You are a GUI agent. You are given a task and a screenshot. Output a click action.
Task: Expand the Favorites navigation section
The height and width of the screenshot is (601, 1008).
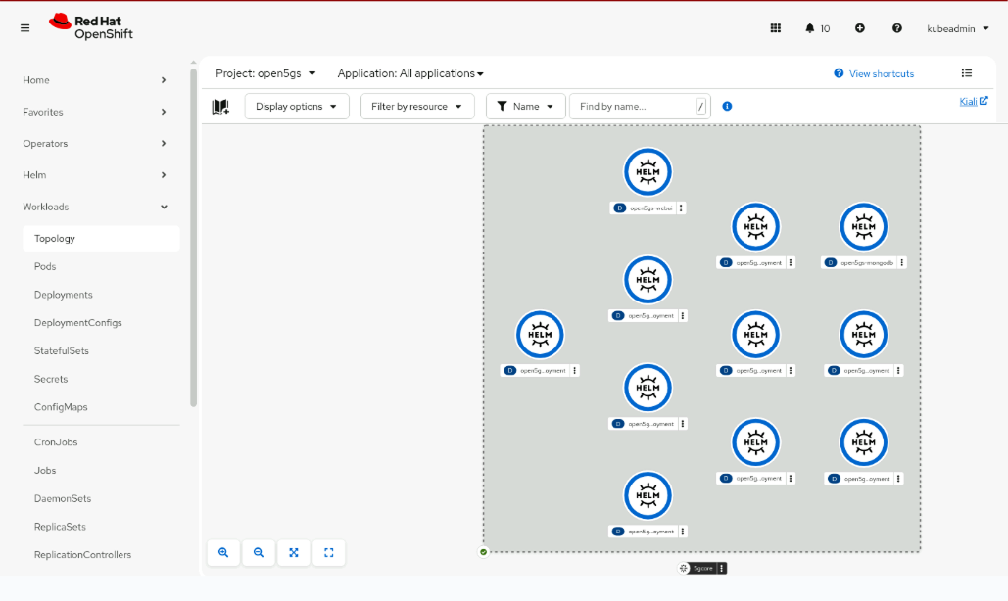94,112
